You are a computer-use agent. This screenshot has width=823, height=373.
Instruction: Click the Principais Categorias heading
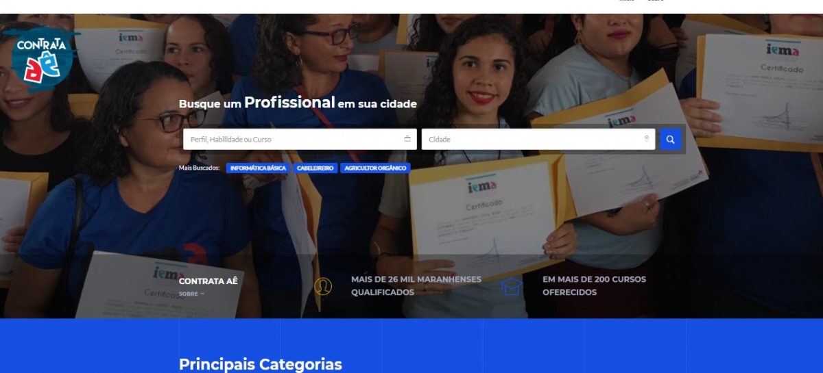[x=261, y=364]
